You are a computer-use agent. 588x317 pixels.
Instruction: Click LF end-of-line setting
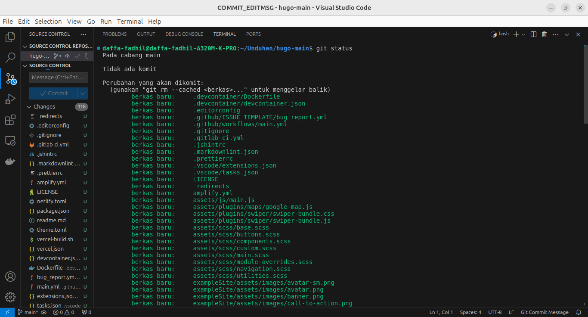(x=511, y=312)
